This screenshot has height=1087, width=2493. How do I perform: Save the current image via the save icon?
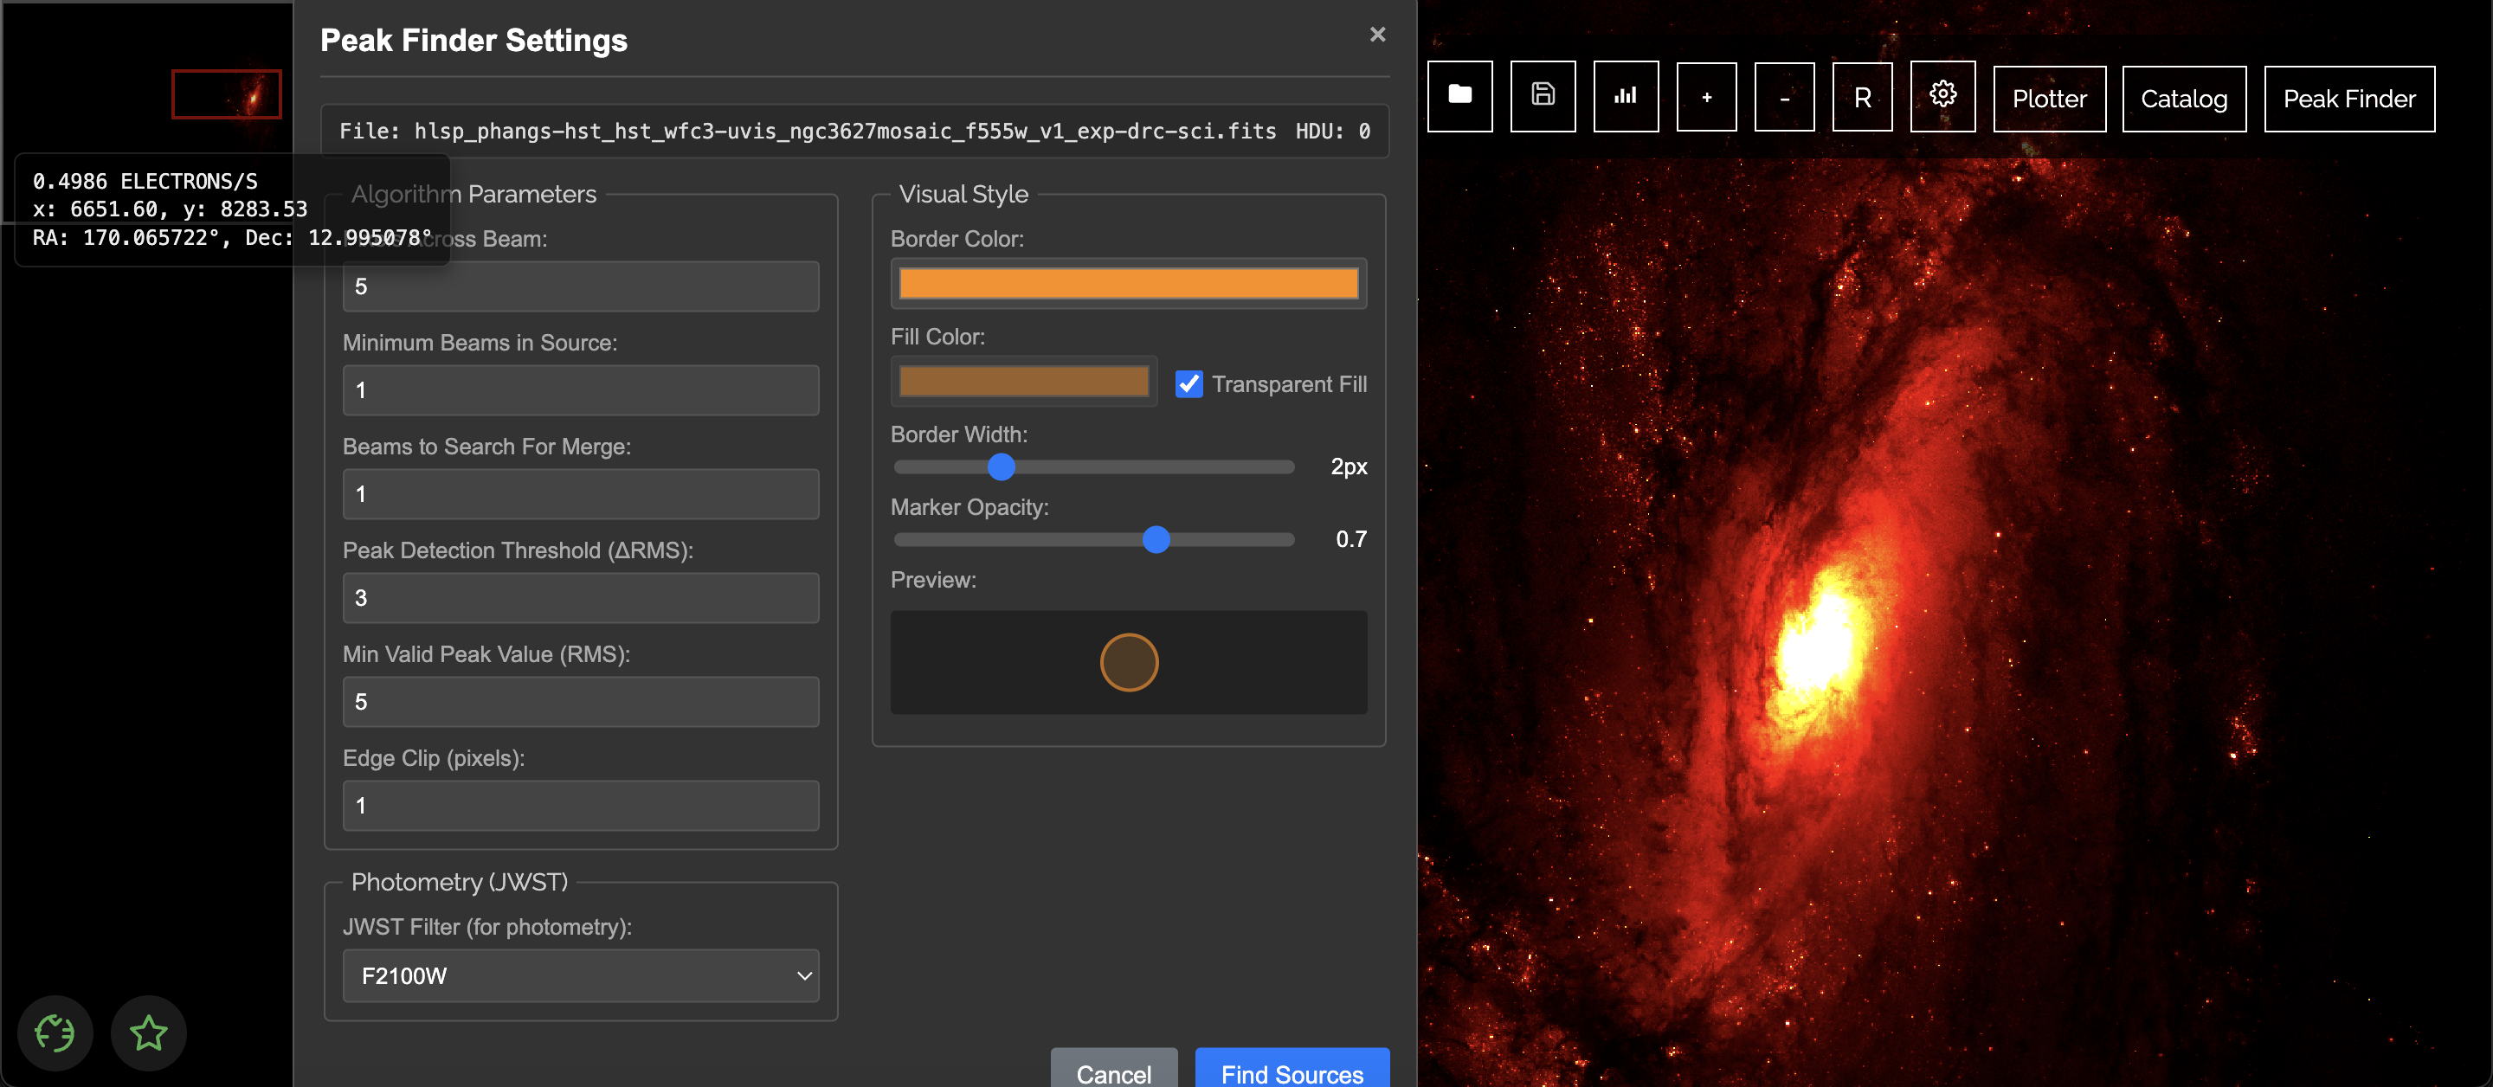click(1543, 97)
